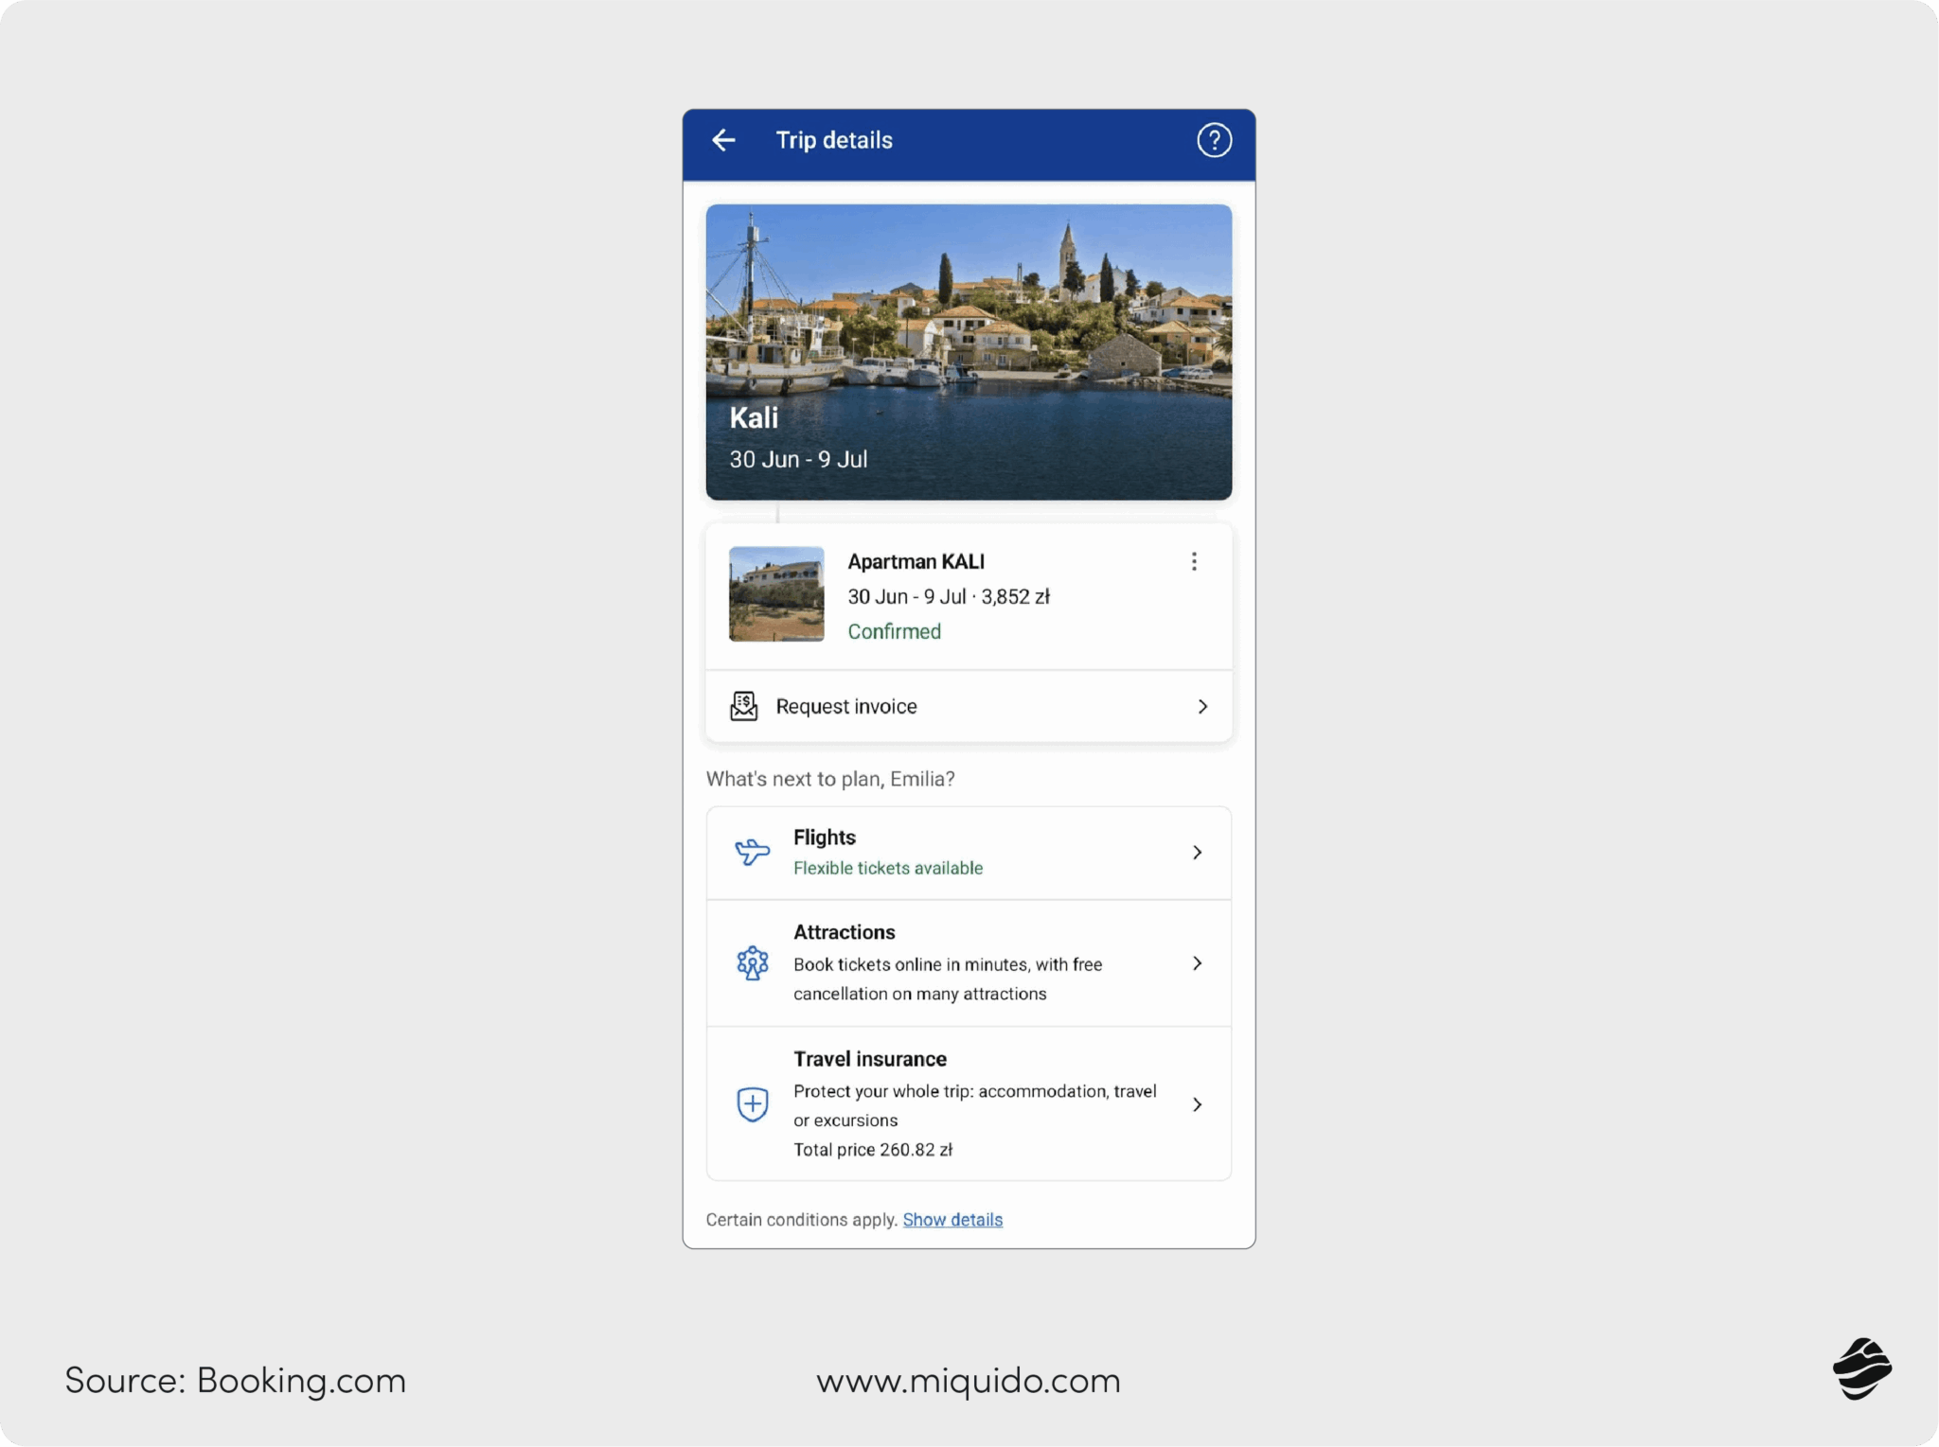1939x1447 pixels.
Task: Open the three-dot menu for Apartman KALI
Action: tap(1194, 562)
